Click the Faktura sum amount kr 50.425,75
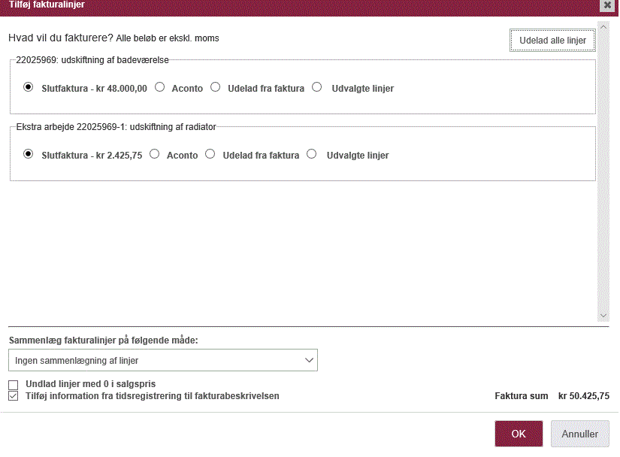620x457 pixels. coord(584,396)
